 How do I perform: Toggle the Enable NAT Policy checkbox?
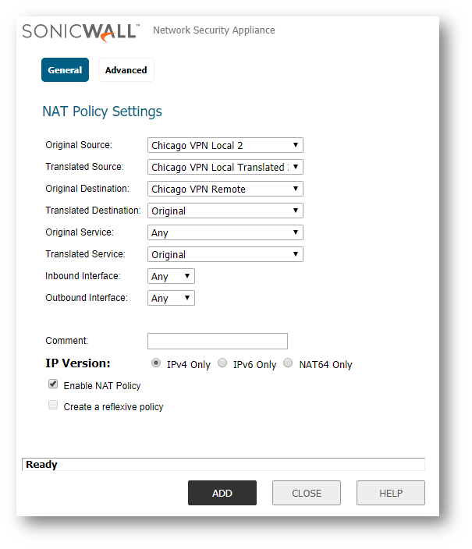[53, 384]
